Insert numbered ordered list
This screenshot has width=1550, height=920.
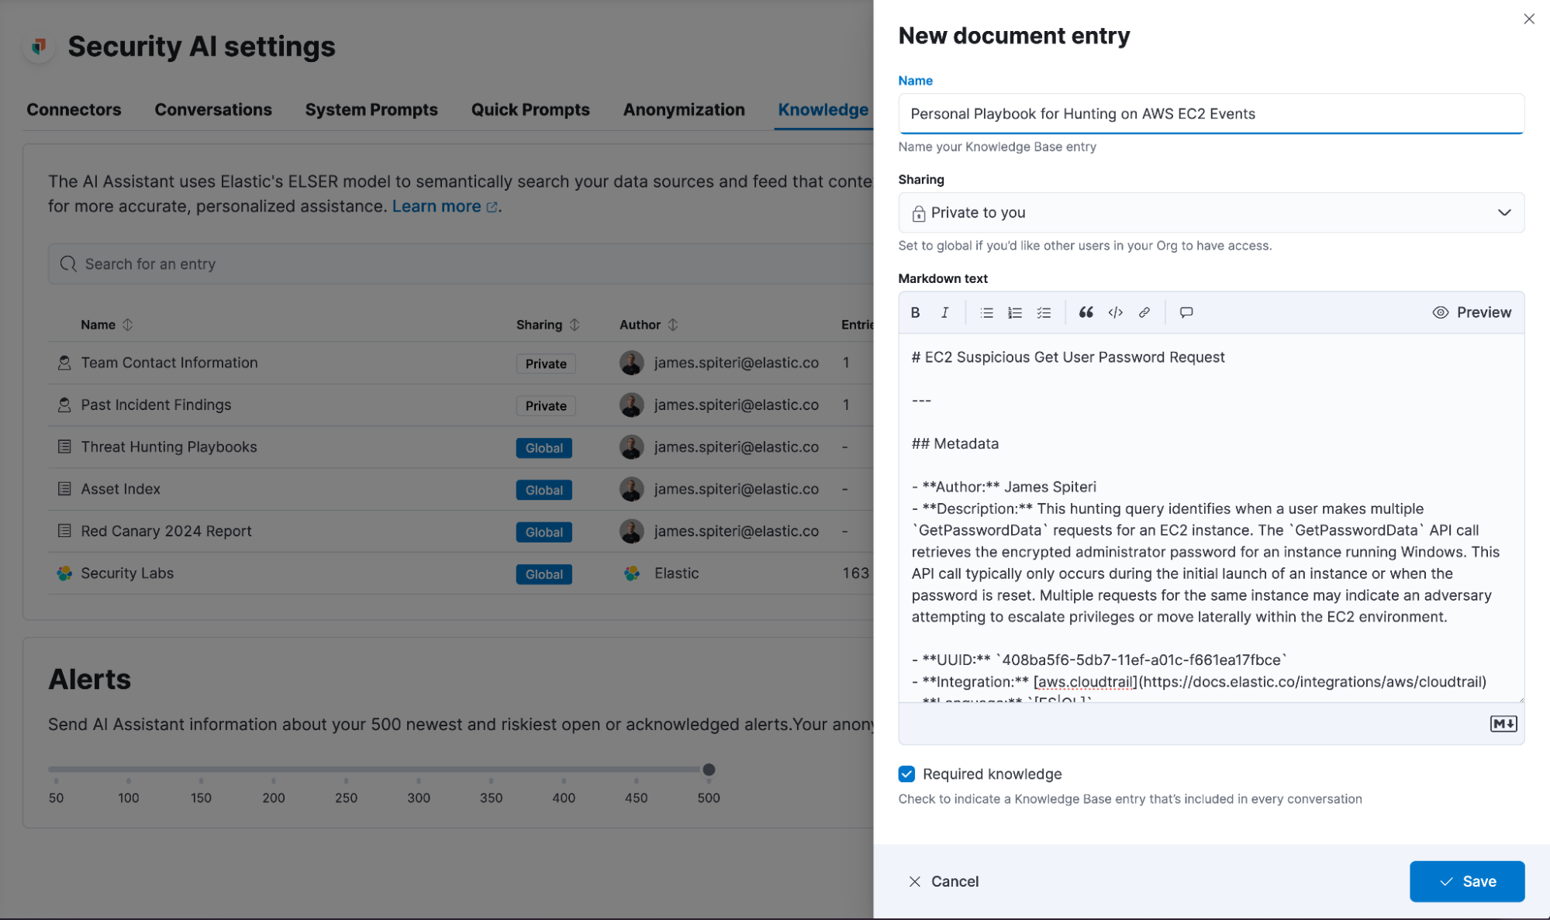click(x=1015, y=312)
